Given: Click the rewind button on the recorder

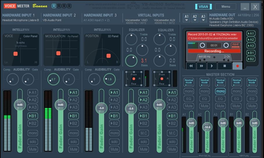Looking at the screenshot, I should point(191,66).
